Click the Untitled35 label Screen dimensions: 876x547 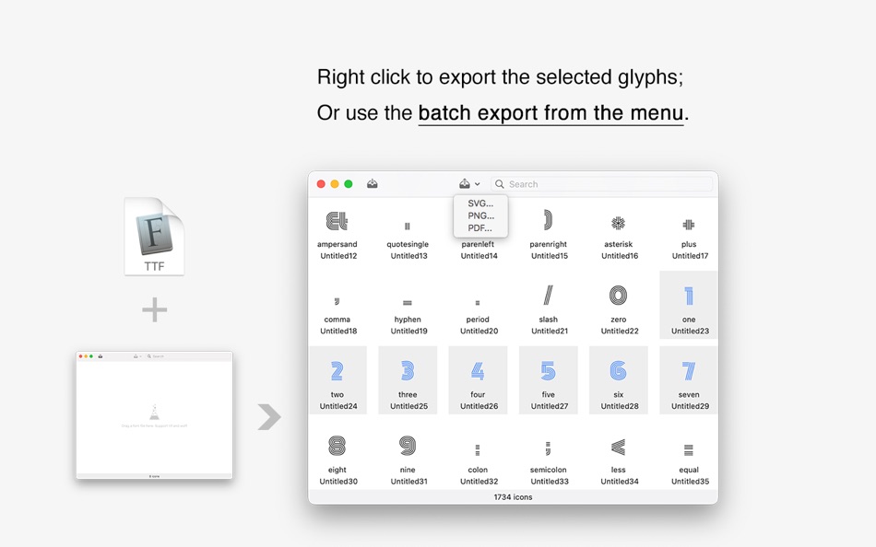[690, 481]
